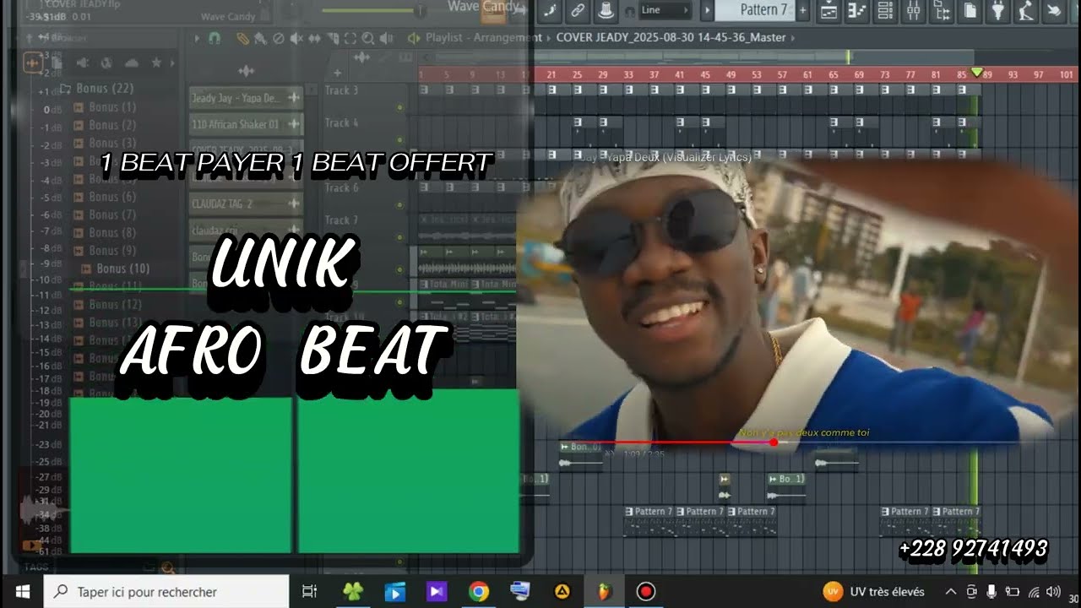Open the Browser/plugin picker tree icon
The width and height of the screenshot is (1081, 608).
(942, 10)
